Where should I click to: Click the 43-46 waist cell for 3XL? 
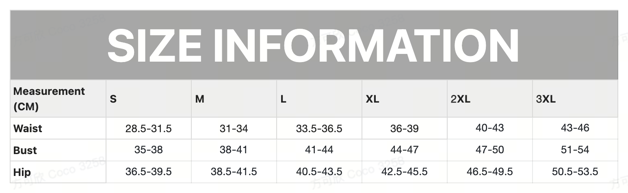pos(575,128)
